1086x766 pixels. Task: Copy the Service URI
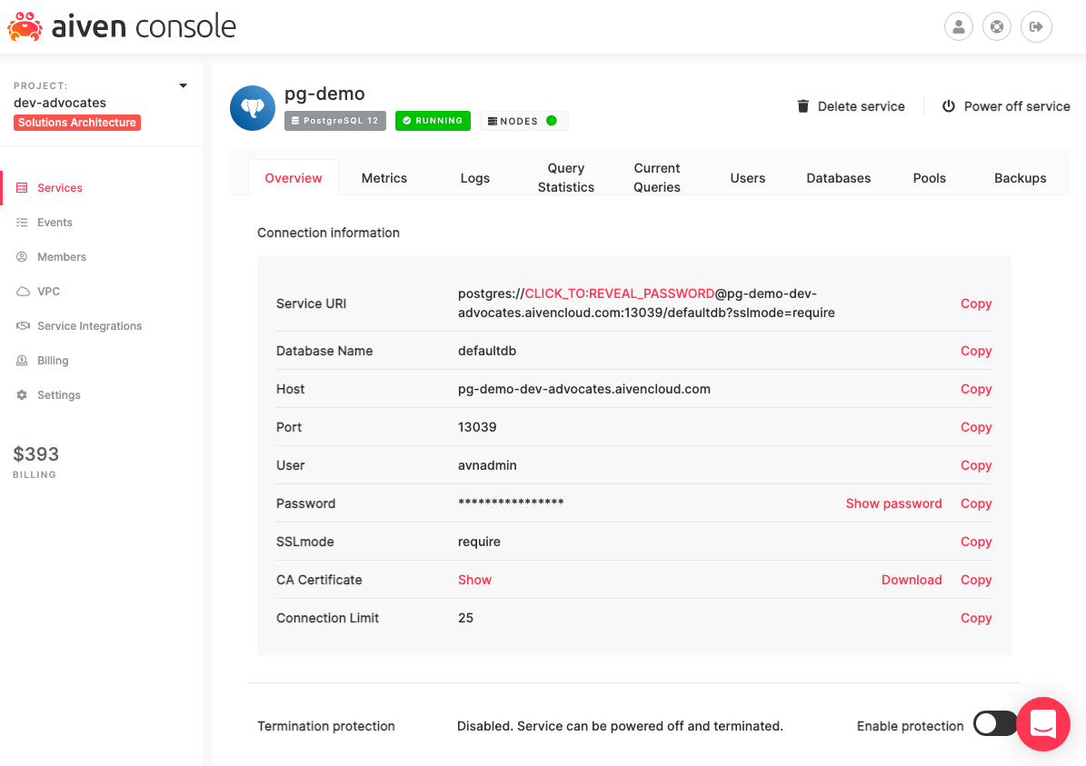[976, 303]
